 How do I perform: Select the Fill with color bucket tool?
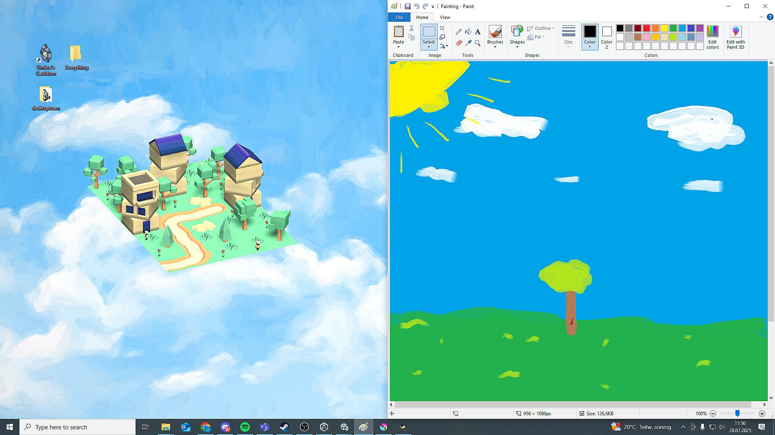coord(468,32)
